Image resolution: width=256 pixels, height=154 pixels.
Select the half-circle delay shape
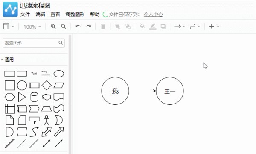10,132
